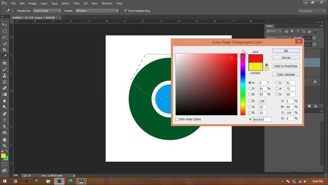
Task: Filter layers by type layers icon
Action: (298, 31)
